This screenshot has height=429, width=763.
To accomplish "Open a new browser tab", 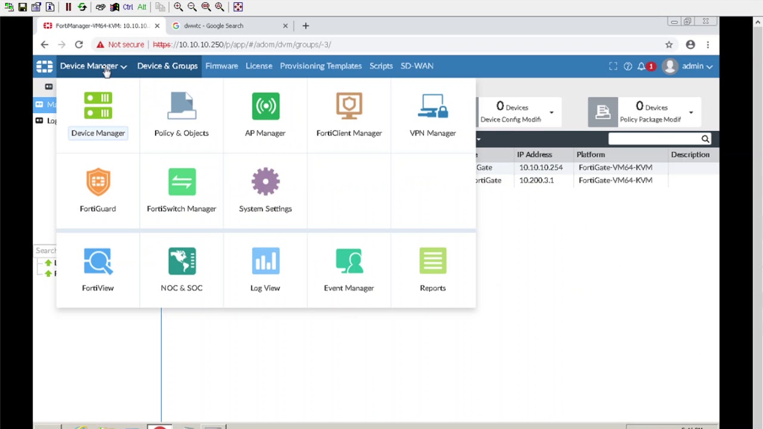I will [305, 26].
